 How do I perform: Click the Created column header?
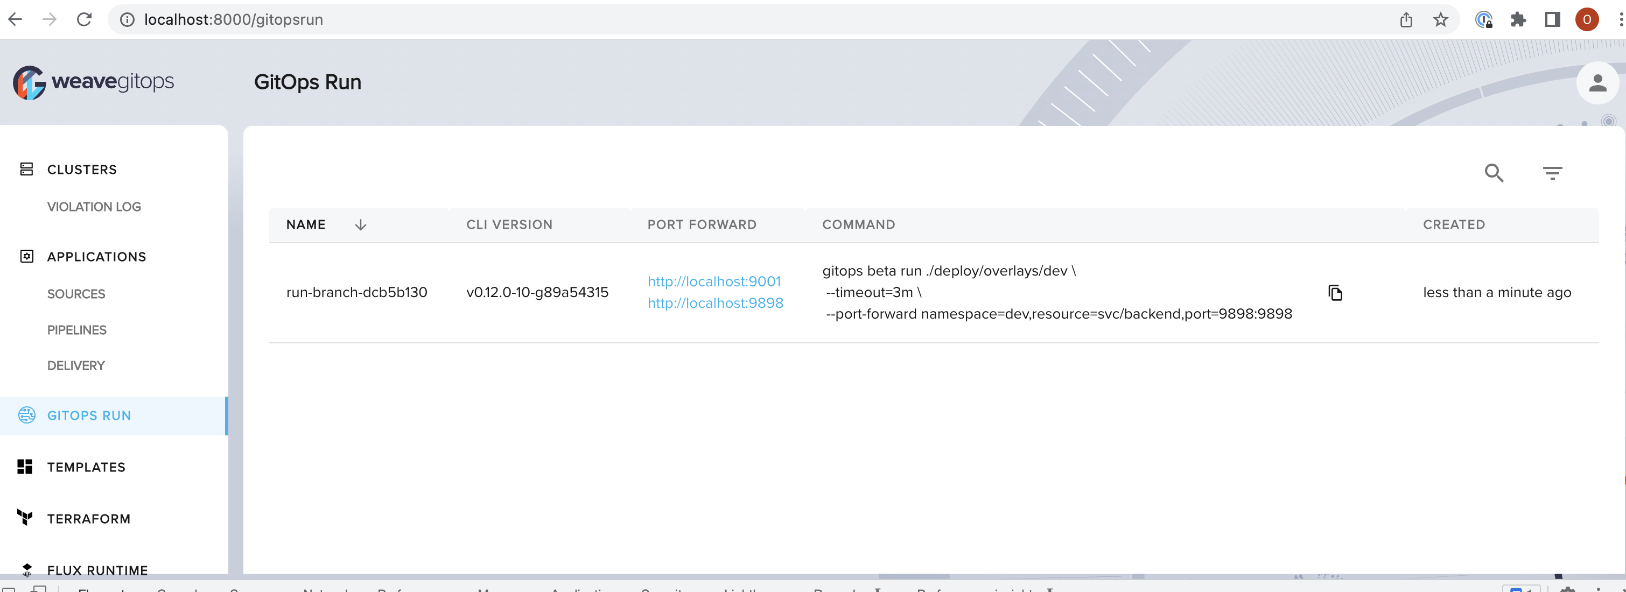click(1454, 224)
